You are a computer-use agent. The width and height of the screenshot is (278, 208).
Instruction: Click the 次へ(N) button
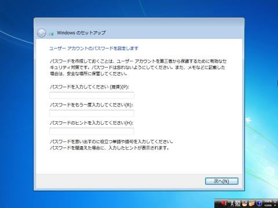click(x=222, y=181)
